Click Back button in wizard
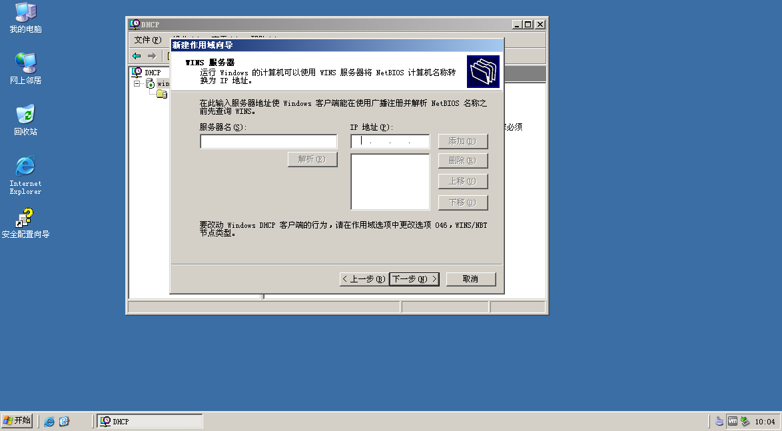Image resolution: width=782 pixels, height=431 pixels. click(364, 279)
